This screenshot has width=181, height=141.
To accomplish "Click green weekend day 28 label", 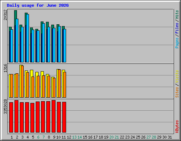I will click(x=154, y=137).
